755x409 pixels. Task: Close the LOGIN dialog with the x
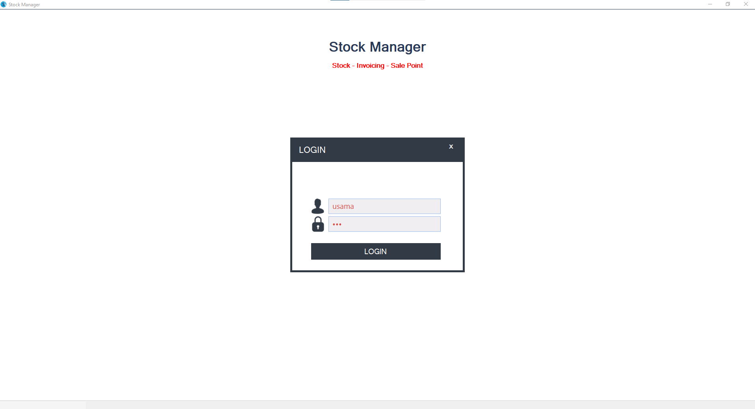[x=451, y=147]
